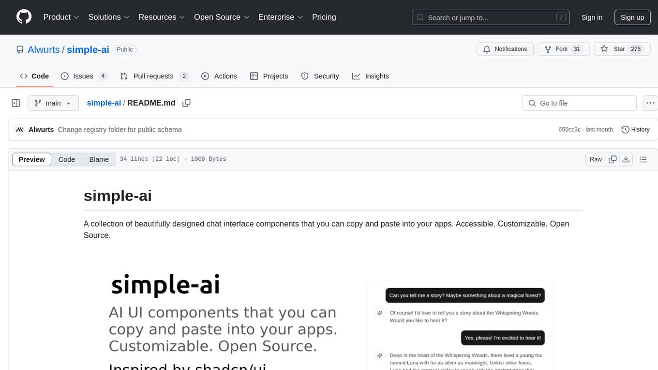Expand the Product menu

point(61,17)
